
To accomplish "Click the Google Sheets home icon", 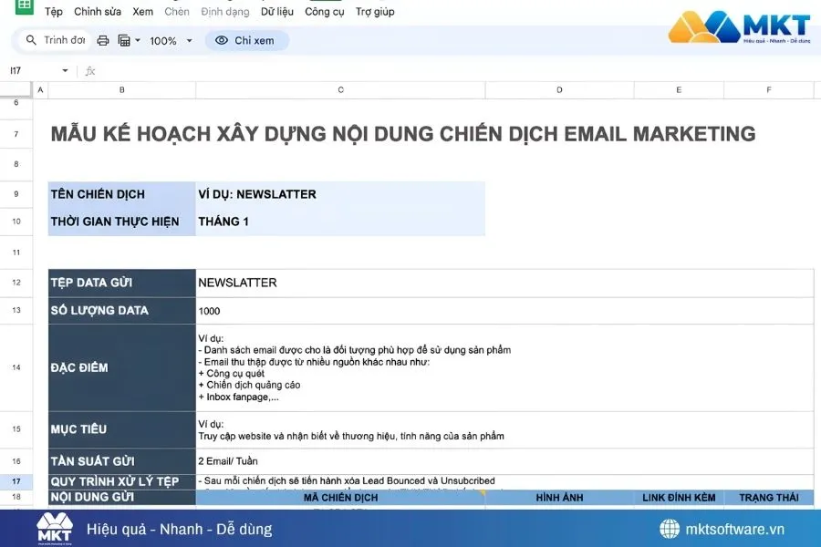I will [24, 8].
